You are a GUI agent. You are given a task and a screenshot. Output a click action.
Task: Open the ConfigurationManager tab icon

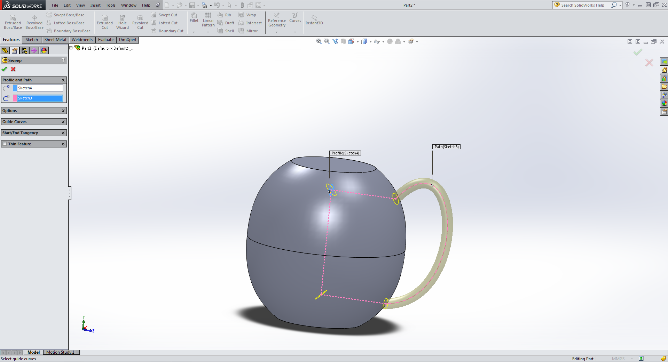(24, 50)
